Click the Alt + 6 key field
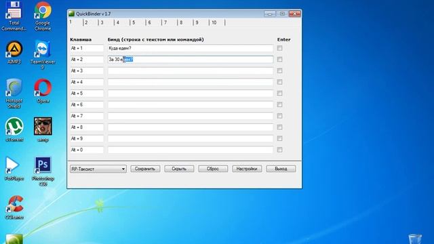This screenshot has height=244, width=434. [87, 104]
